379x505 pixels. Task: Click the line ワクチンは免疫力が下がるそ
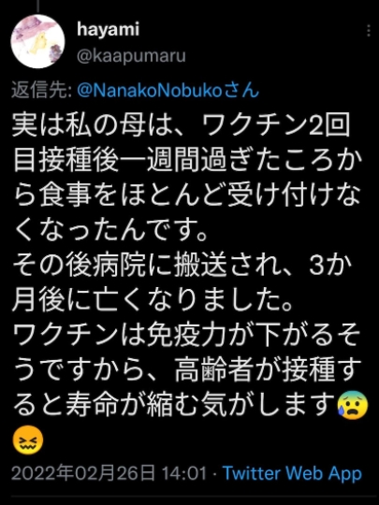(186, 337)
